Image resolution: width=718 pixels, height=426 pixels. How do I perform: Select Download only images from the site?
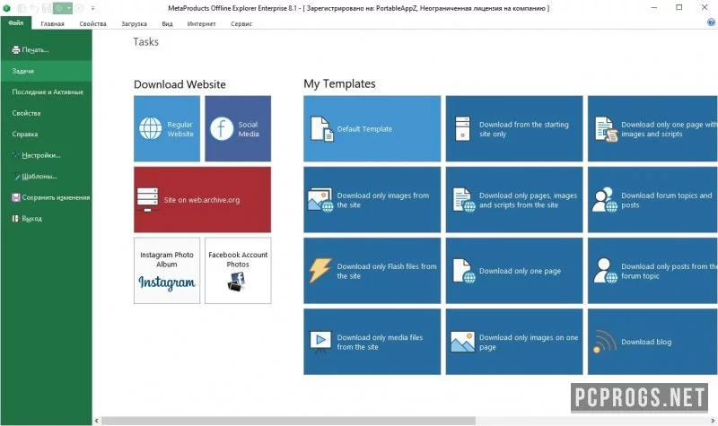point(372,199)
